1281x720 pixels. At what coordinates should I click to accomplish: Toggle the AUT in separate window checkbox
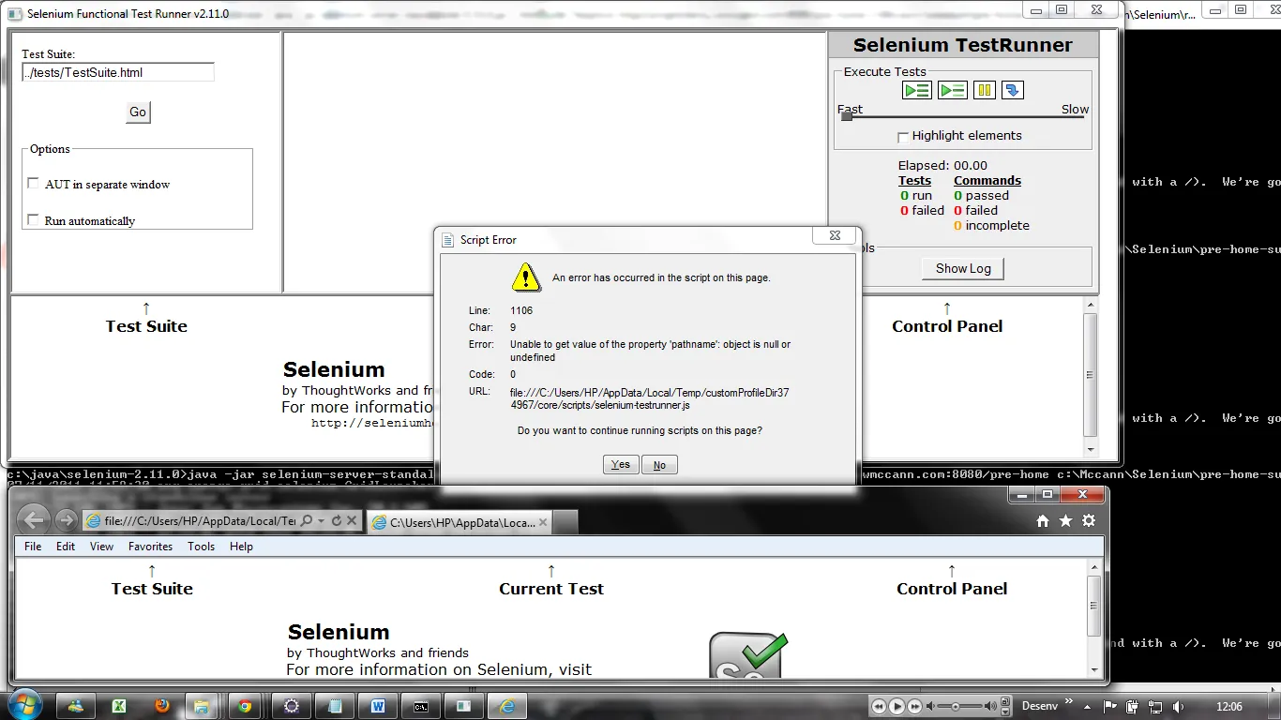pyautogui.click(x=34, y=184)
